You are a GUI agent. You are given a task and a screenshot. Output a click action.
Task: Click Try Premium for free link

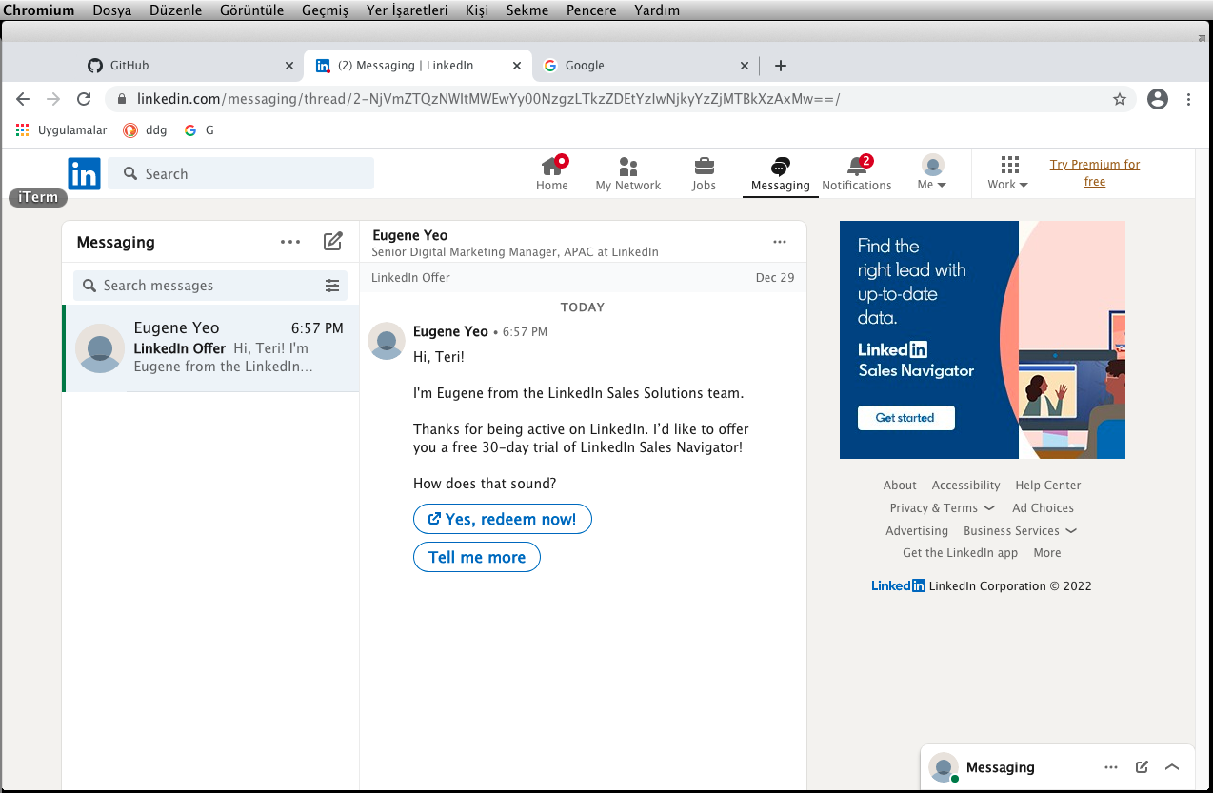point(1095,172)
